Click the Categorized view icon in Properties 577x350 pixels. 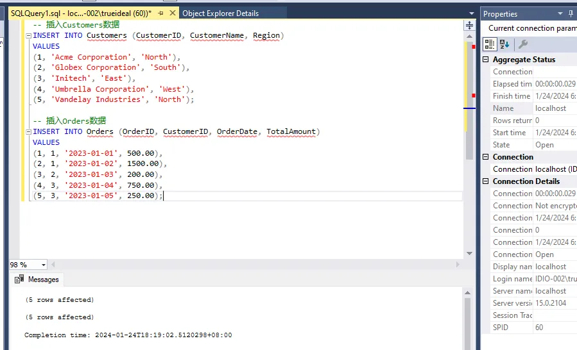(x=490, y=44)
